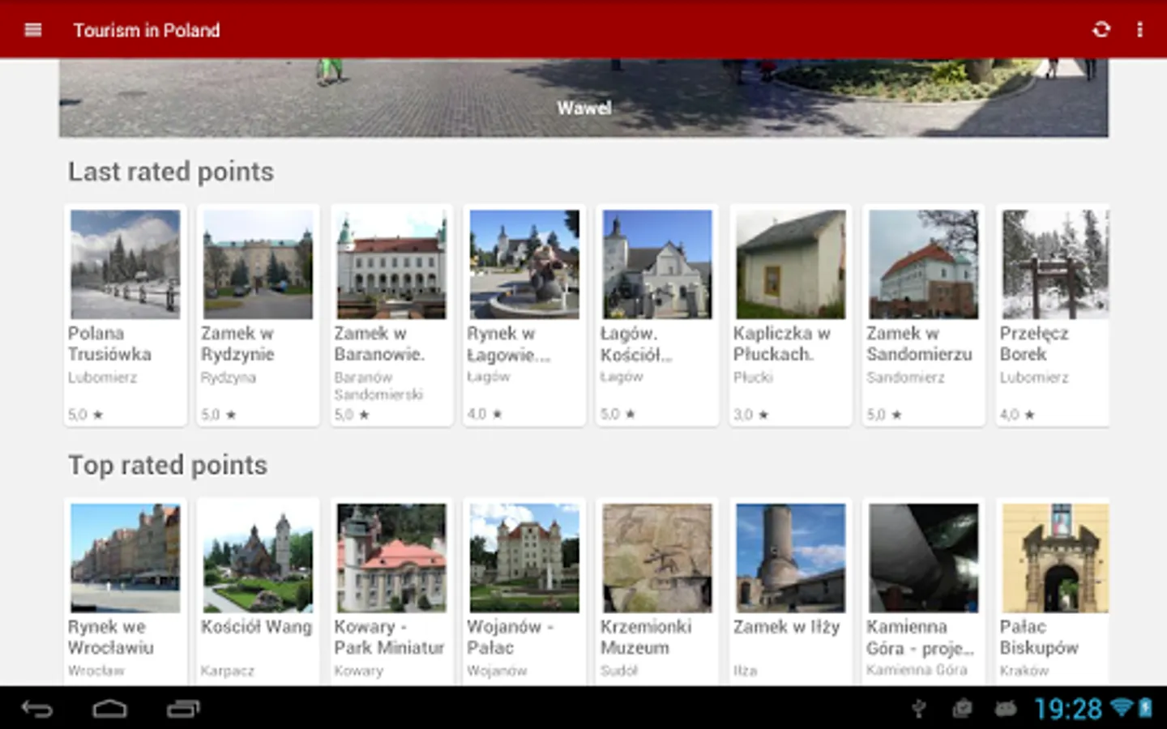Tap the Kraków location text

click(1024, 670)
